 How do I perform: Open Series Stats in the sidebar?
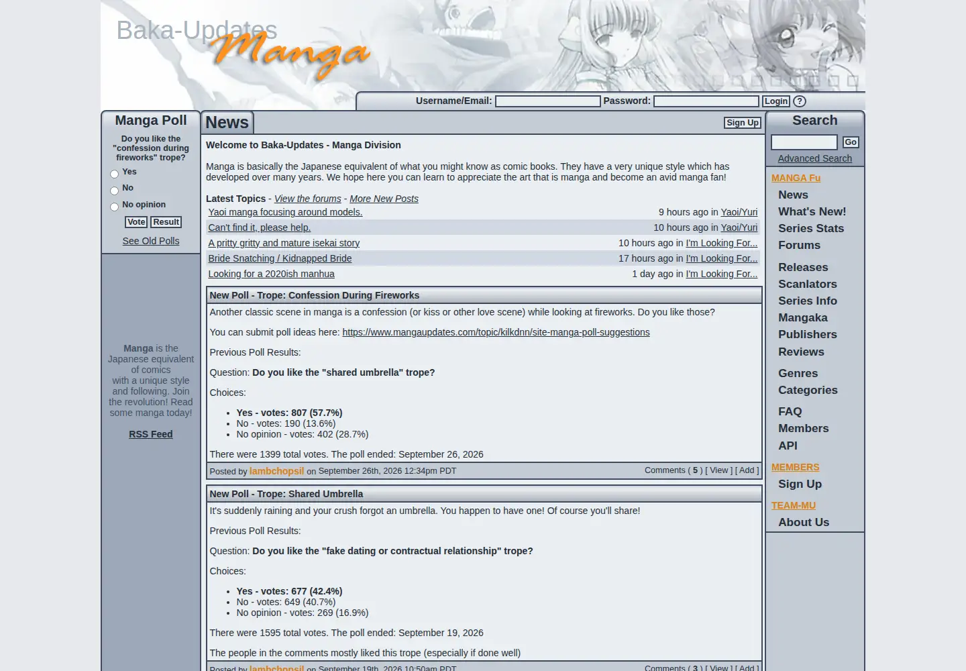811,228
